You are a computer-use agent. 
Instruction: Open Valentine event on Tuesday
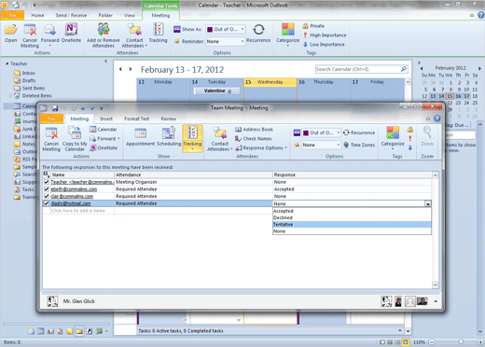click(x=216, y=90)
